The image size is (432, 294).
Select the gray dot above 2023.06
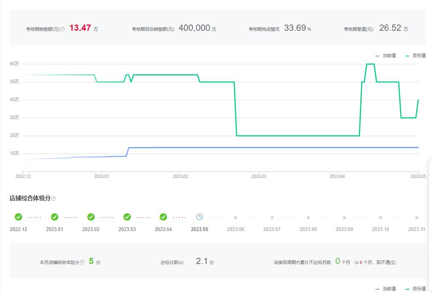point(236,217)
